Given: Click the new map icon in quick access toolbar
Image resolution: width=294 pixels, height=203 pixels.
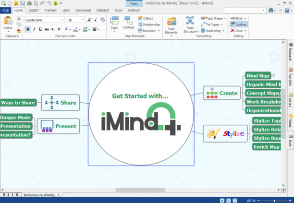Looking at the screenshot, I should (x=10, y=3).
